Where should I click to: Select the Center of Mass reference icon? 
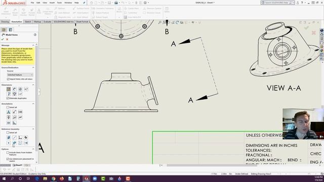(x=26, y=138)
